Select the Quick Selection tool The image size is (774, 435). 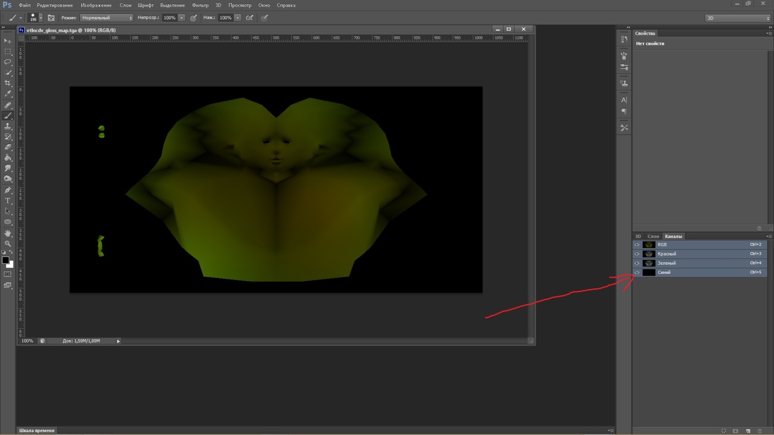click(8, 73)
